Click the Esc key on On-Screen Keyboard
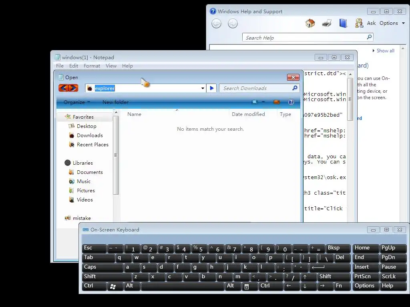Image resolution: width=410 pixels, height=307 pixels. (x=94, y=249)
